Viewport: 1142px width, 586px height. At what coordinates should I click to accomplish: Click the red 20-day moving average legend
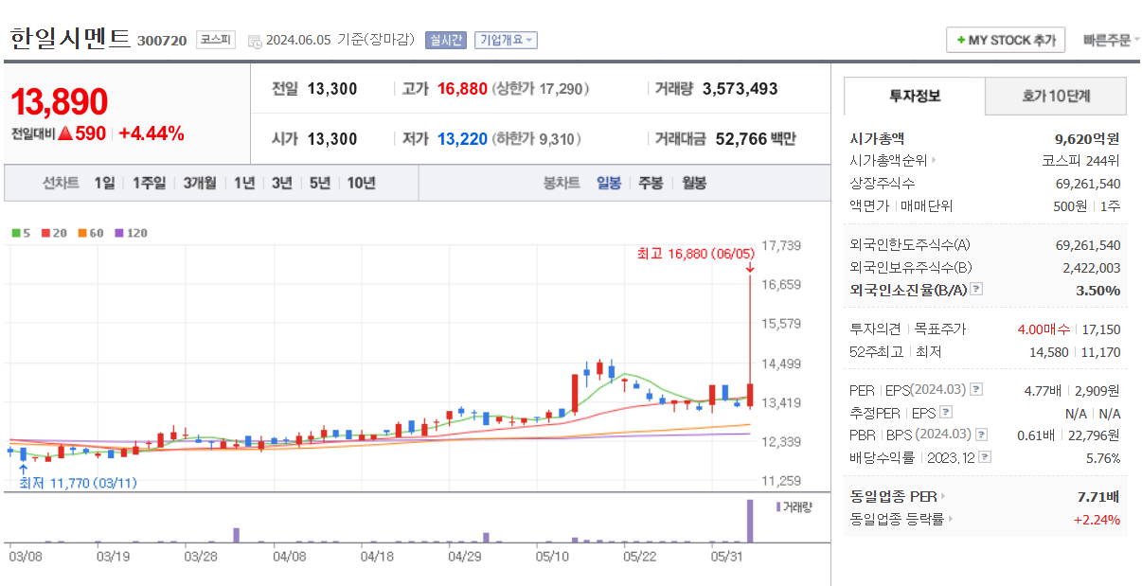click(x=54, y=233)
